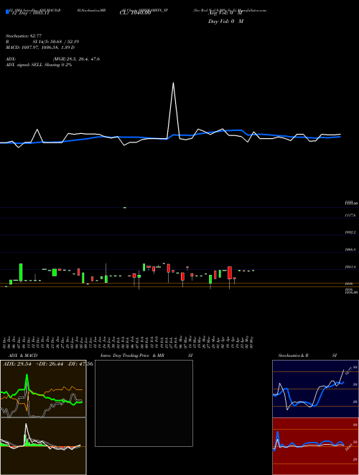Click the 1066.8 price axis label
Image resolution: width=359 pixels, height=475 pixels.
[x=350, y=250]
